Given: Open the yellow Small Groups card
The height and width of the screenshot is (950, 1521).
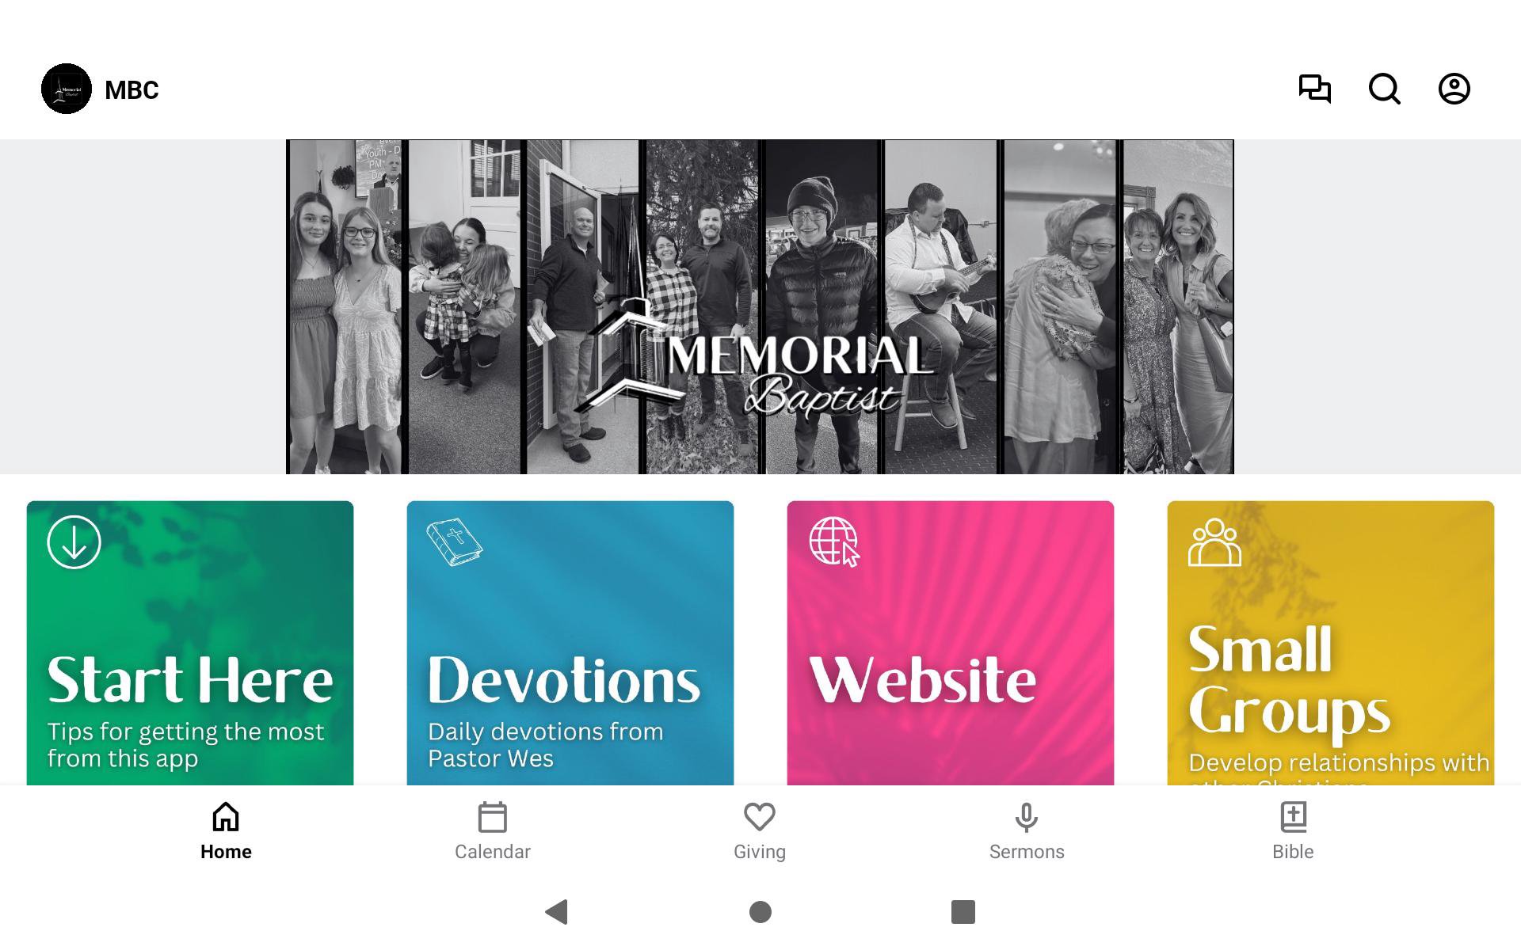Looking at the screenshot, I should 1331,643.
